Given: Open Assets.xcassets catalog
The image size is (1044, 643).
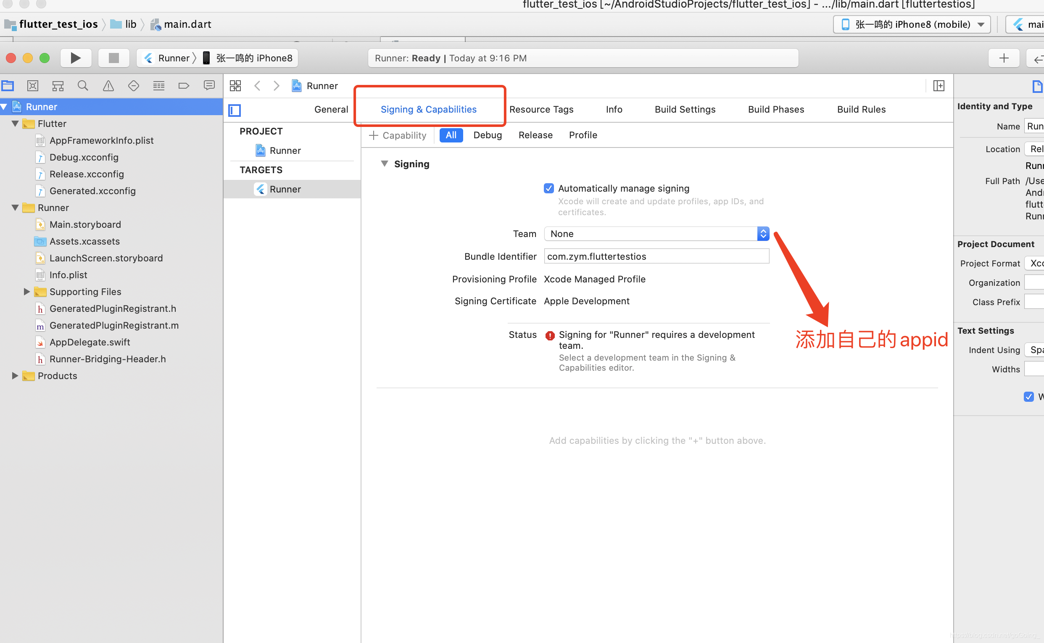Looking at the screenshot, I should [x=84, y=242].
